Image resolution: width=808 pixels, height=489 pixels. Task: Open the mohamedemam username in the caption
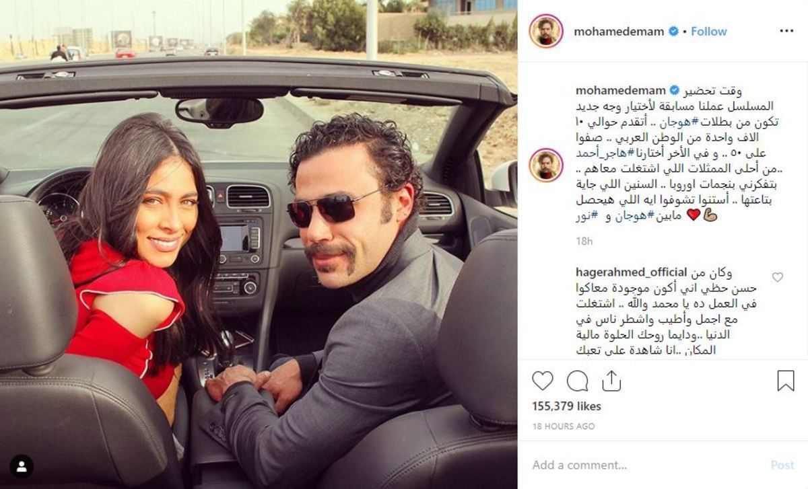point(619,91)
